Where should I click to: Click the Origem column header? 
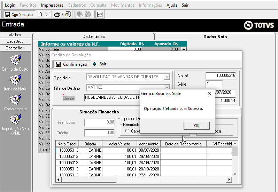pyautogui.click(x=90, y=144)
